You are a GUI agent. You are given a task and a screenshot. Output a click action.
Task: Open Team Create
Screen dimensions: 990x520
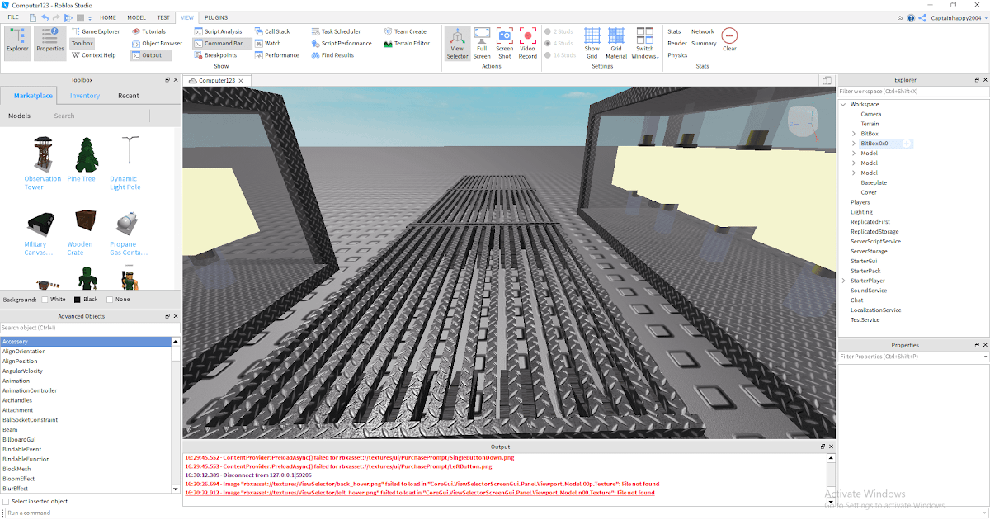point(405,31)
